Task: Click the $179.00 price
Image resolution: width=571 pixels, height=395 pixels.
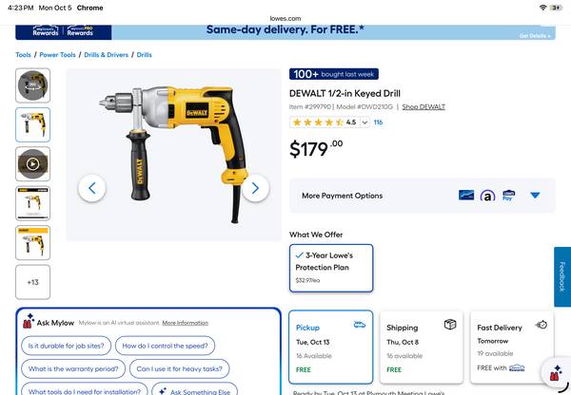Action: [x=316, y=148]
